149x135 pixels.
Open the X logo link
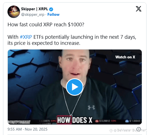click(138, 9)
